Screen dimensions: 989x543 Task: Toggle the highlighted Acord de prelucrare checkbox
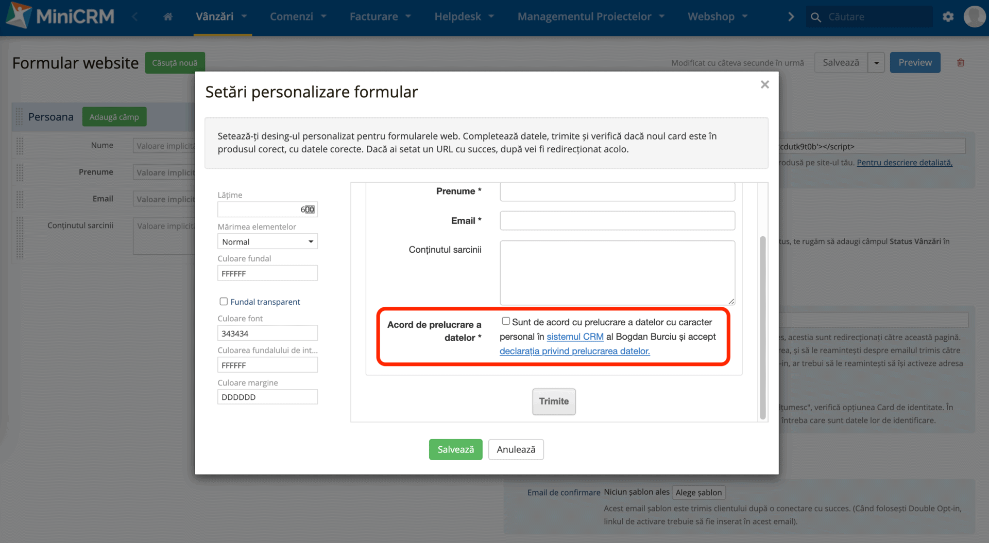tap(505, 320)
